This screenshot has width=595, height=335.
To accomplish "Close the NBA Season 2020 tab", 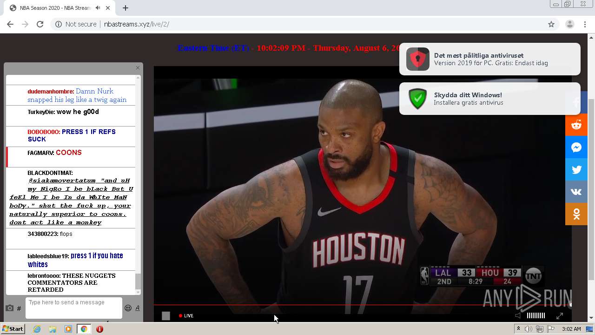I will click(108, 8).
